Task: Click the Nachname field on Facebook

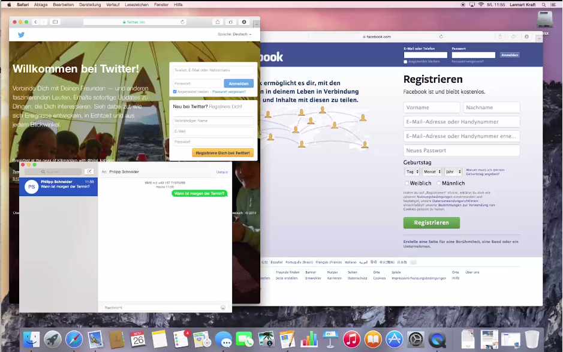Action: point(491,107)
